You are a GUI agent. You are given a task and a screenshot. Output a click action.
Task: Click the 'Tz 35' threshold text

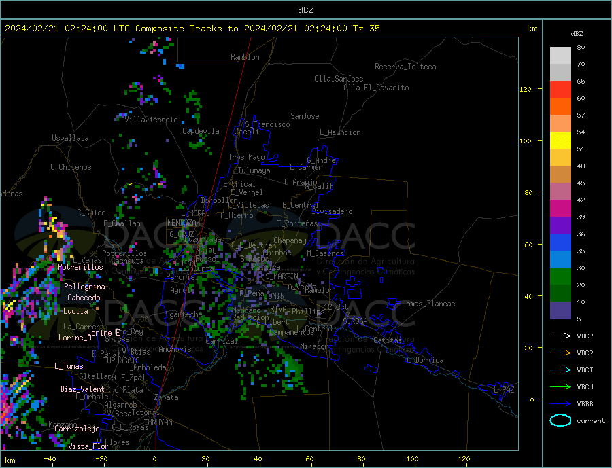[366, 29]
